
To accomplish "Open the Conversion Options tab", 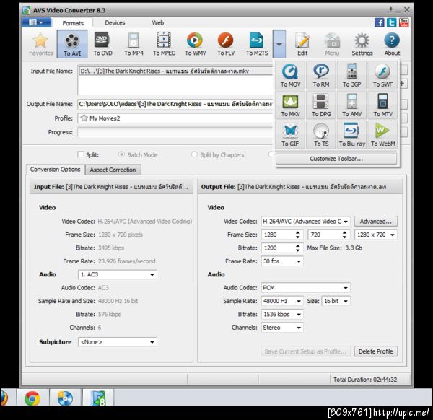I will (56, 170).
